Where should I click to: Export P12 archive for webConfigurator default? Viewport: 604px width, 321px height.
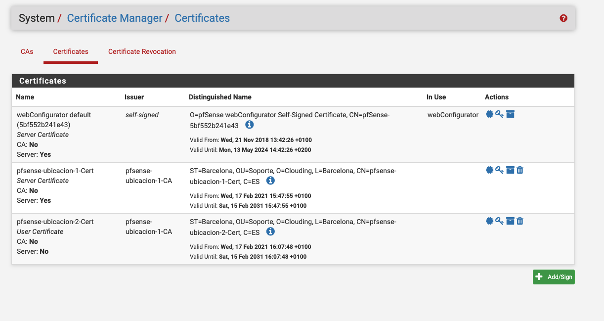coord(511,114)
